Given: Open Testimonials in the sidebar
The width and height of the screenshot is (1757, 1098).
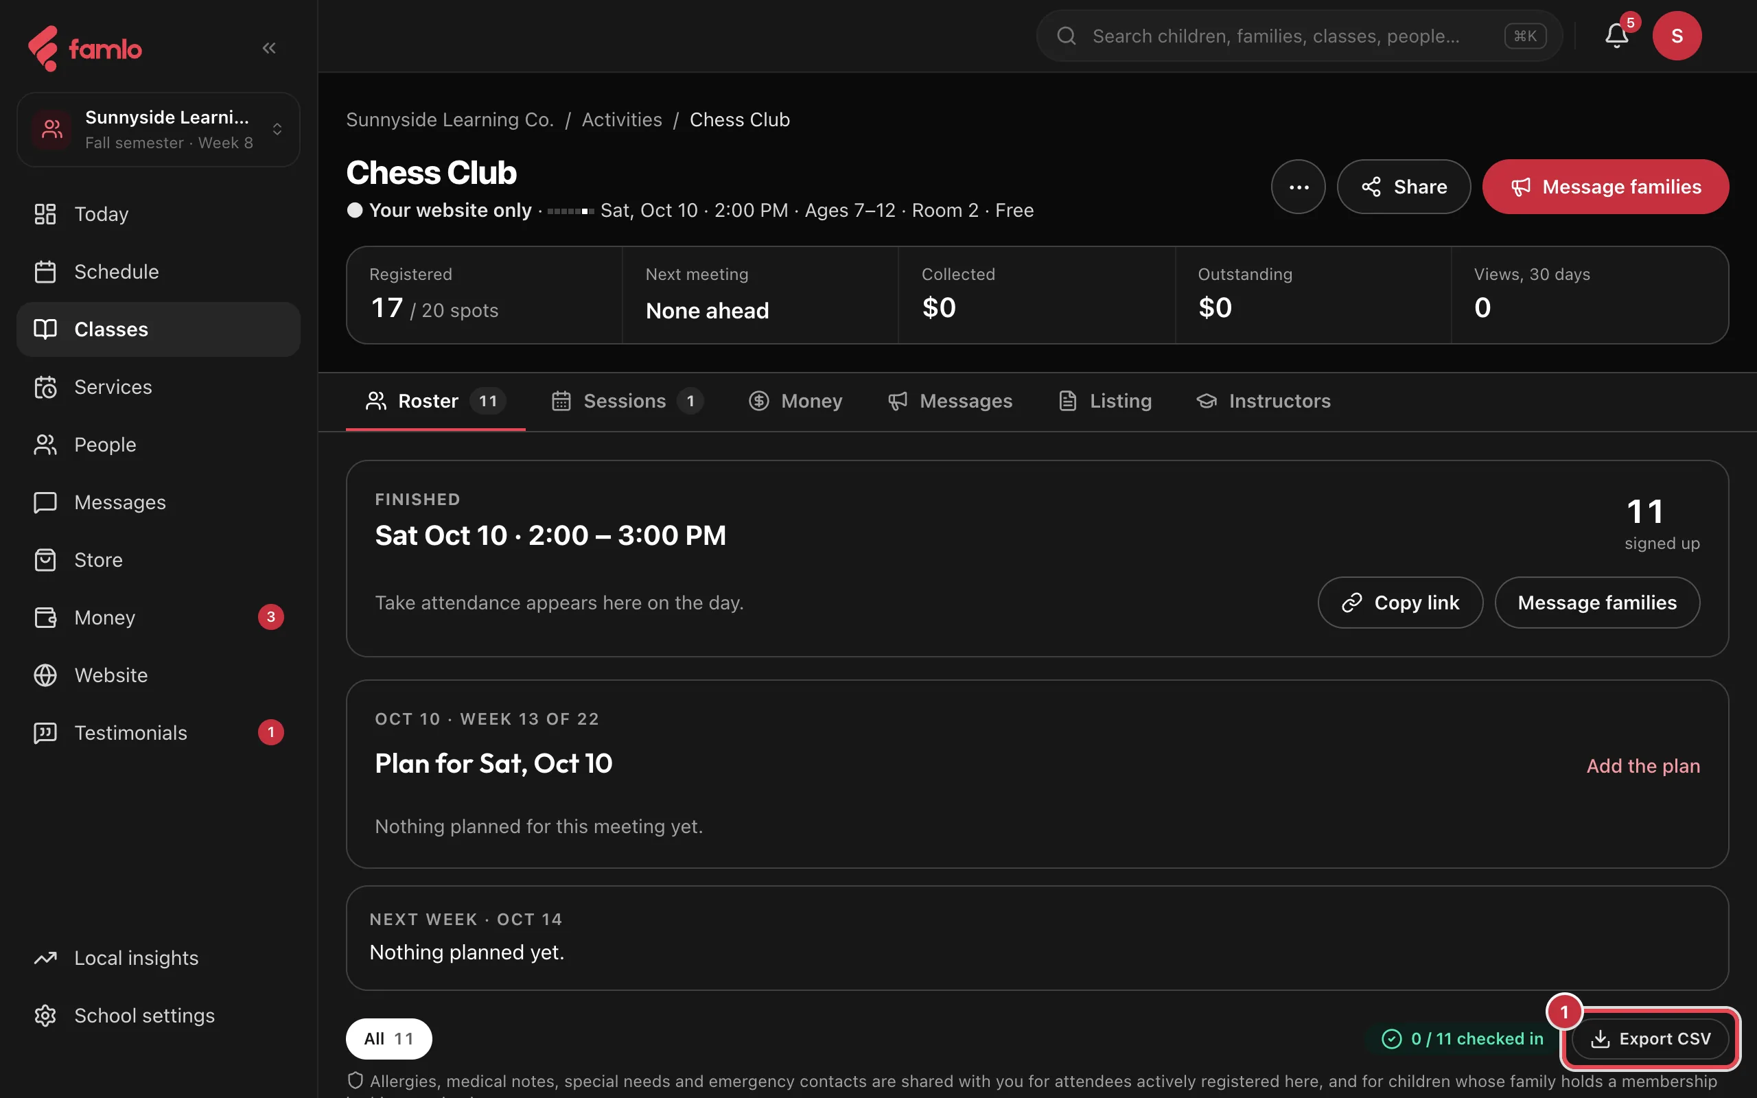Looking at the screenshot, I should point(159,733).
